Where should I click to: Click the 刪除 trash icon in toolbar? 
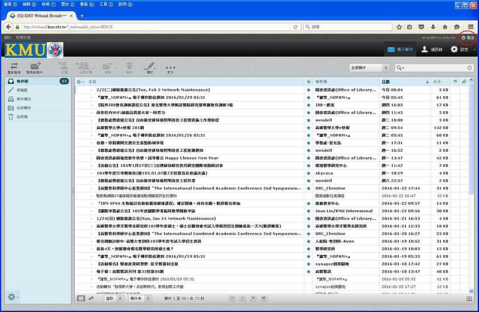129,68
